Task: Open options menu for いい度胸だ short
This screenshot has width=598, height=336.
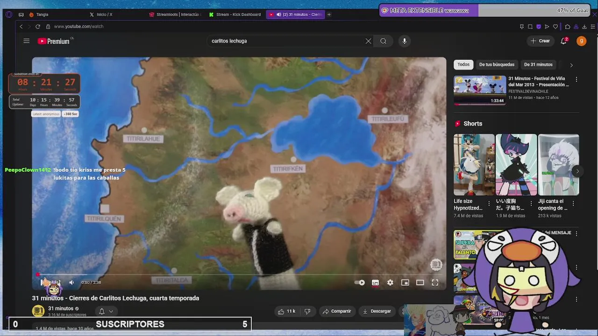Action: 531,203
